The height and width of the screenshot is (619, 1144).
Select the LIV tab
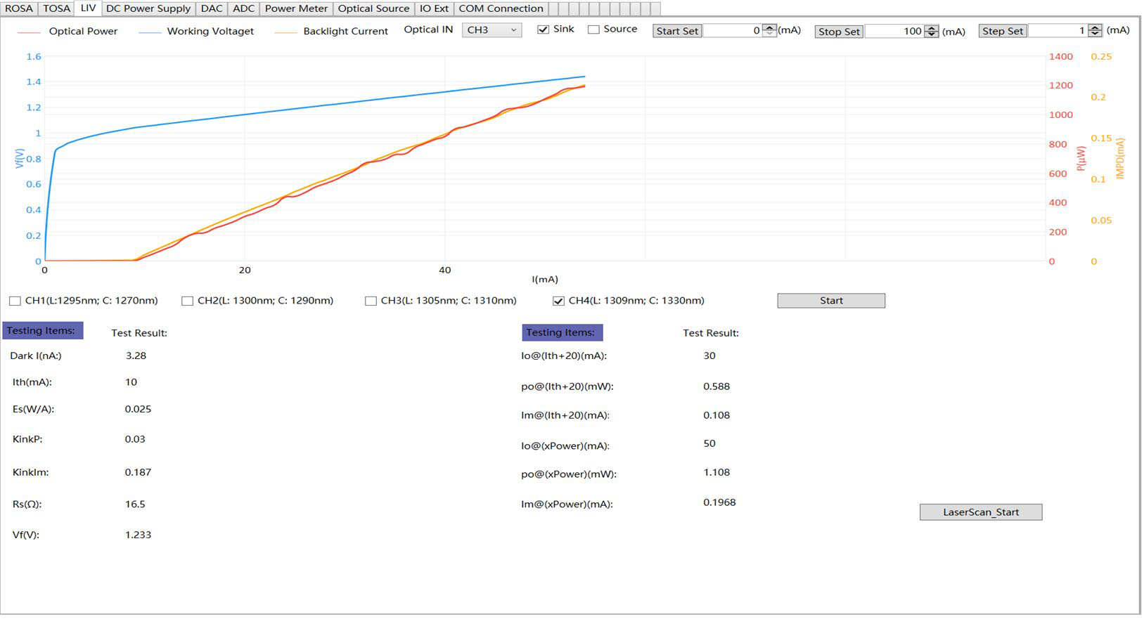point(88,8)
